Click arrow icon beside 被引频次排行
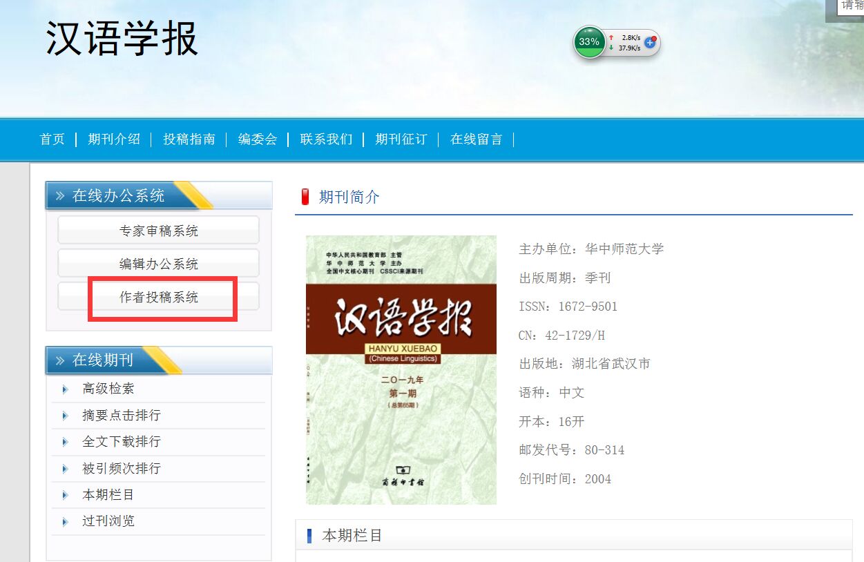Screen dimensions: 864x562 65,469
